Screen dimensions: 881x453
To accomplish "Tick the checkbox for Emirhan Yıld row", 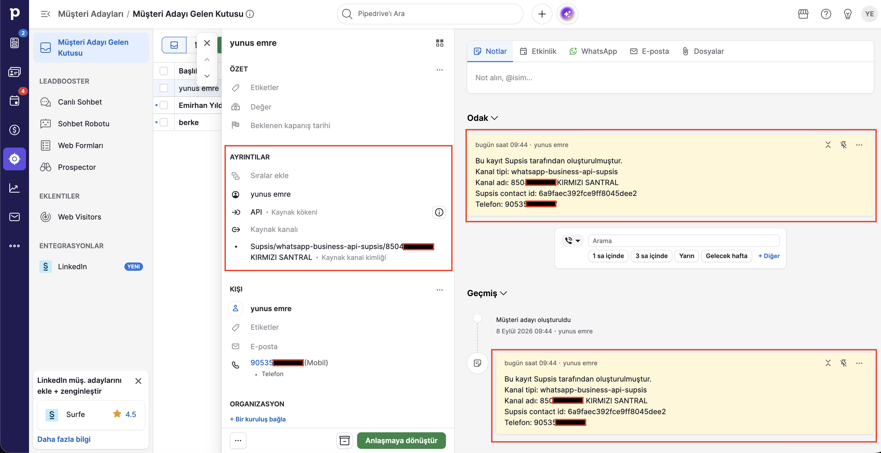I will [x=164, y=105].
